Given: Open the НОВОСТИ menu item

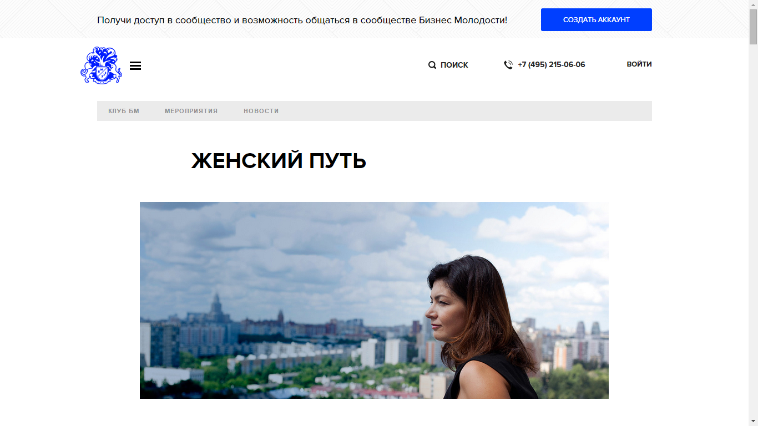Looking at the screenshot, I should 261,111.
